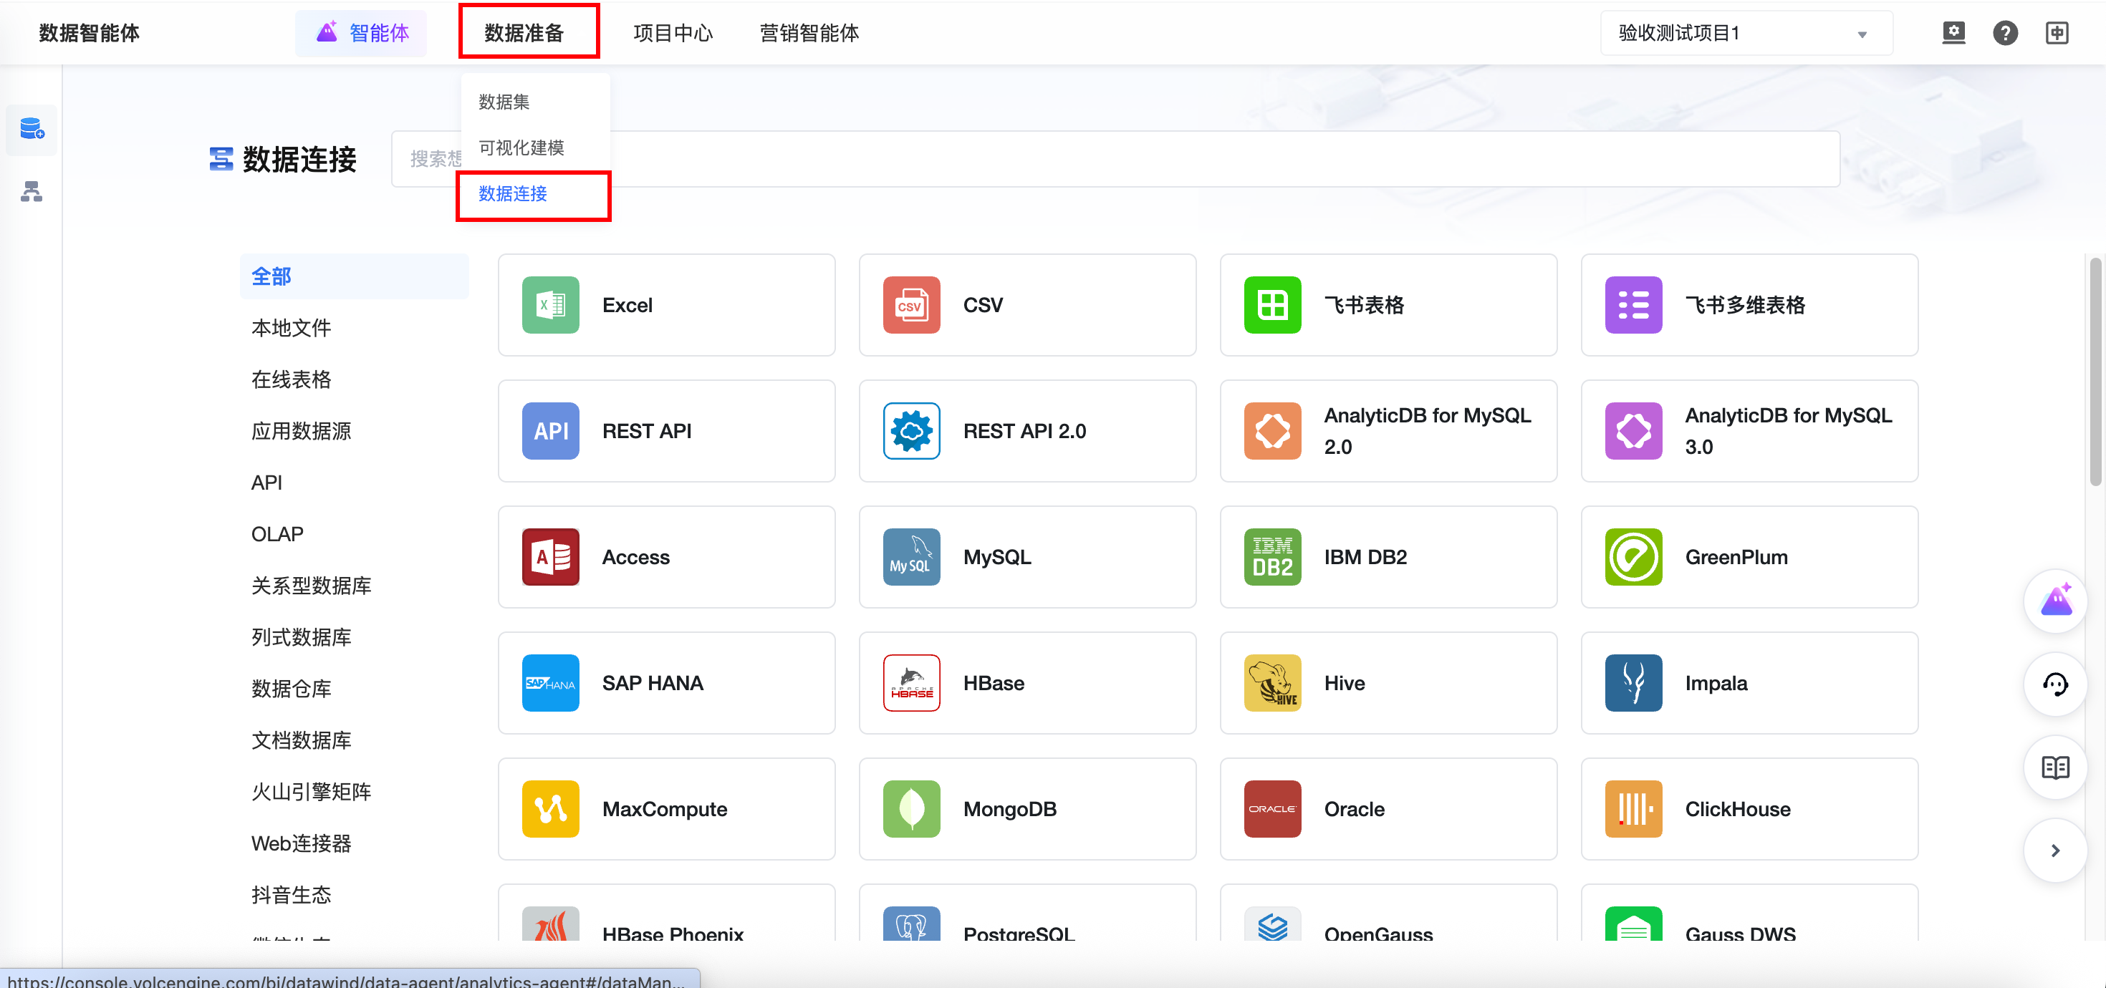Filter by 关系型数据库 category
2106x988 pixels.
click(x=311, y=585)
